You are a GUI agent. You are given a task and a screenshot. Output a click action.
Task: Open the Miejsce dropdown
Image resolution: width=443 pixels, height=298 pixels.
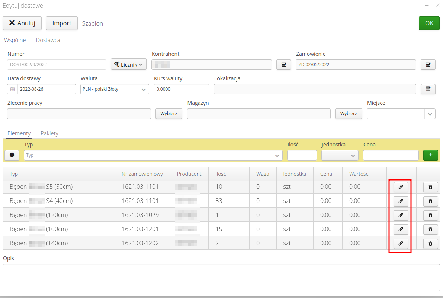click(430, 114)
